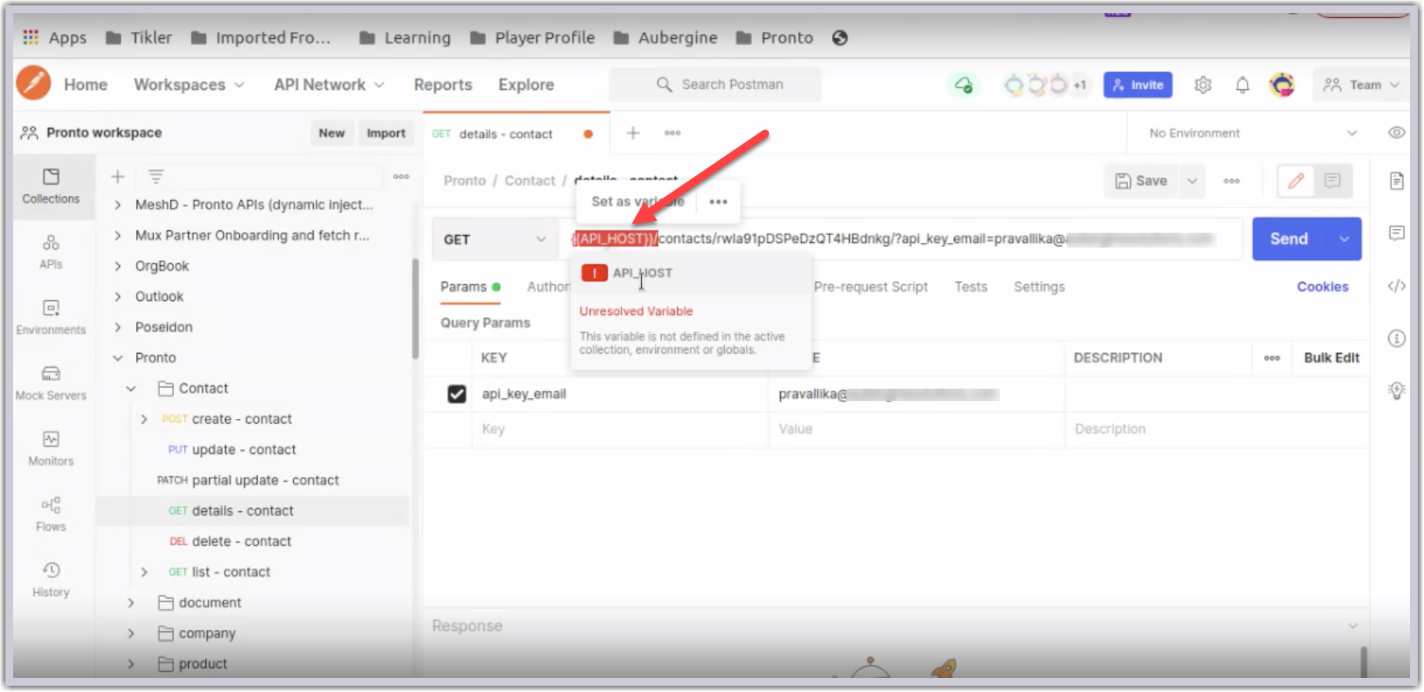Open the No Environment dropdown
The height and width of the screenshot is (692, 1424).
pyautogui.click(x=1252, y=133)
